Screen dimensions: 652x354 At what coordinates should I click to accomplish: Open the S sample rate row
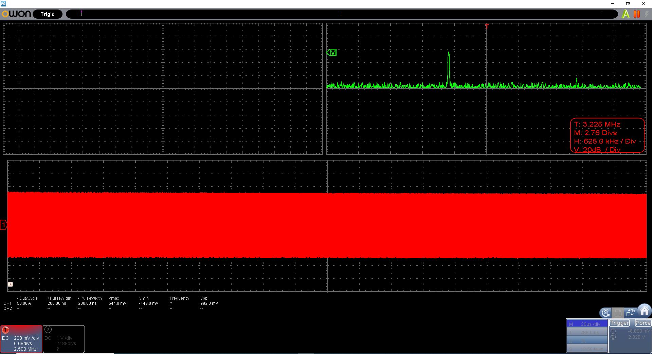(x=586, y=349)
